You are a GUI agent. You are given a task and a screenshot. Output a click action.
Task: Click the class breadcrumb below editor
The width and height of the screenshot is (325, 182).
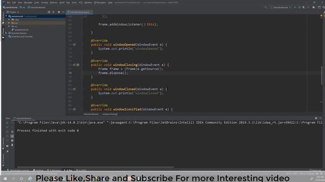pos(91,114)
